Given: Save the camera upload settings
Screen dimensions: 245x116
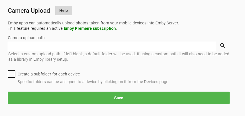Looking at the screenshot, I should (x=119, y=98).
